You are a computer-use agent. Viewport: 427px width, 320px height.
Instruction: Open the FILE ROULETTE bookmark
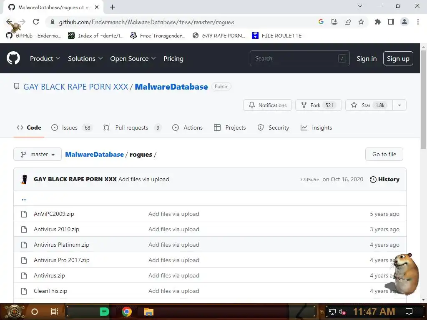pyautogui.click(x=277, y=35)
